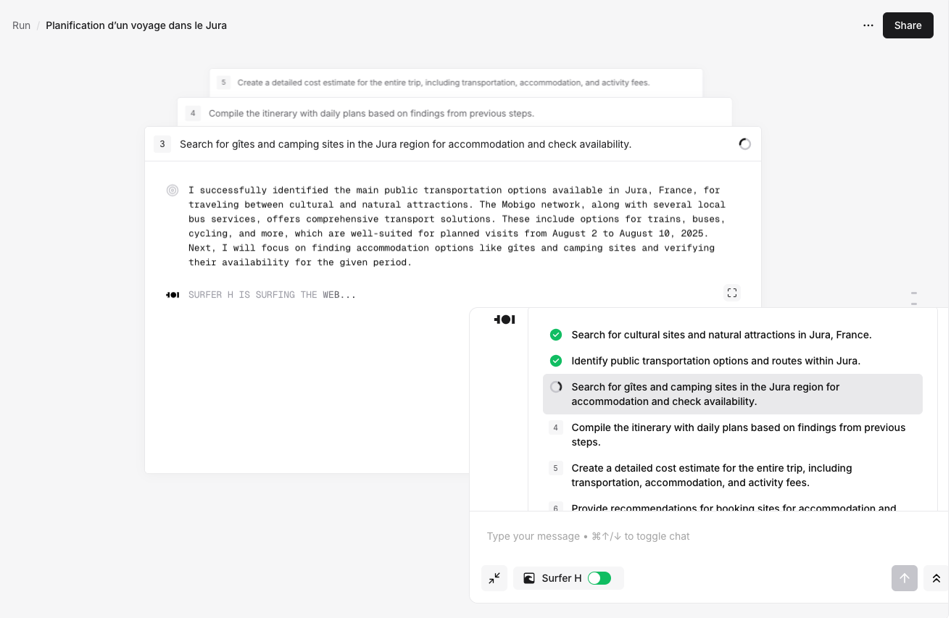
Task: Click the target icon beside the summary text
Action: 173,191
